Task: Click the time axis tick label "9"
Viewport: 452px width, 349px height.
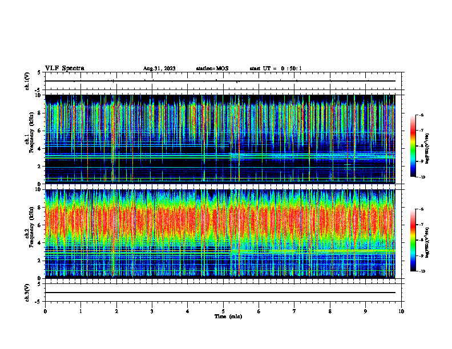Action: (365, 311)
